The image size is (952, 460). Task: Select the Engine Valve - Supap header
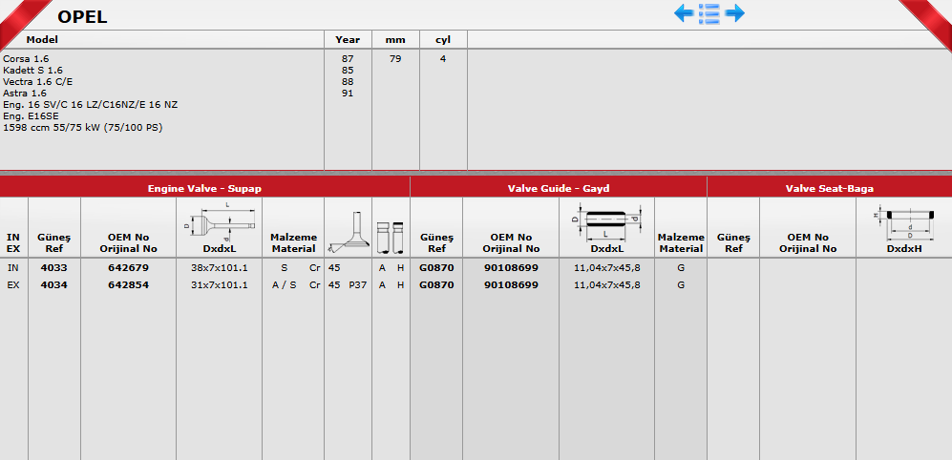204,189
